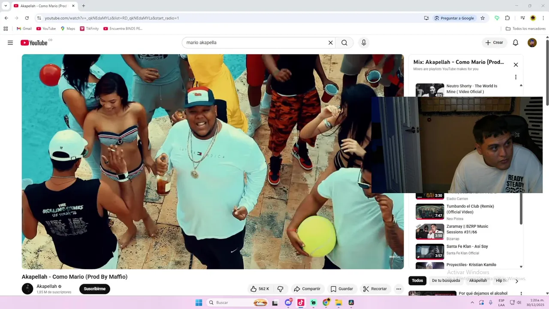Select Santa Fe Klan - Así Soy
549x309 pixels.
pyautogui.click(x=467, y=246)
